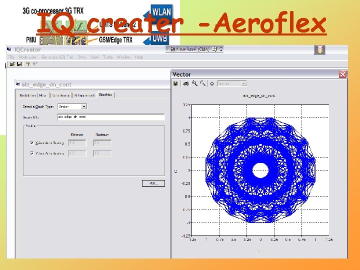Click the diamond marker icon in Vector toolbar
This screenshot has width=360, height=270.
pyautogui.click(x=212, y=83)
